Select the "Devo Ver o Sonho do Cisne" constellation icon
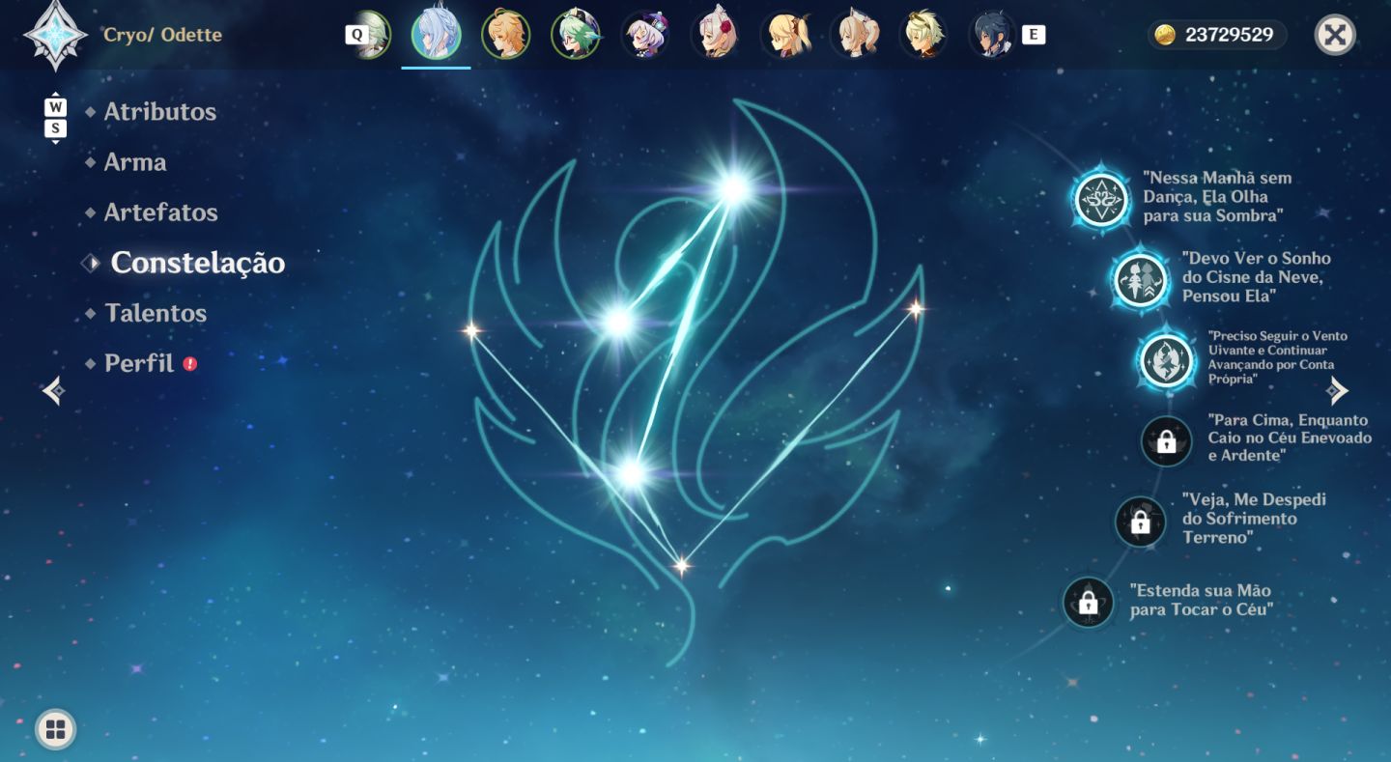 [1141, 279]
